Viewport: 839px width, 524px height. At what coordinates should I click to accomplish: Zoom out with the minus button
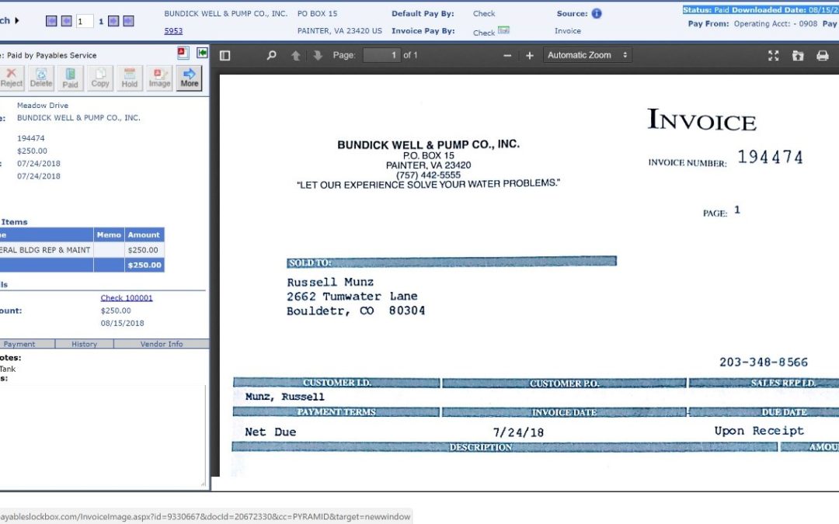point(507,55)
